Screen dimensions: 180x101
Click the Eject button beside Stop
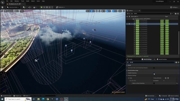(x=49, y=7)
